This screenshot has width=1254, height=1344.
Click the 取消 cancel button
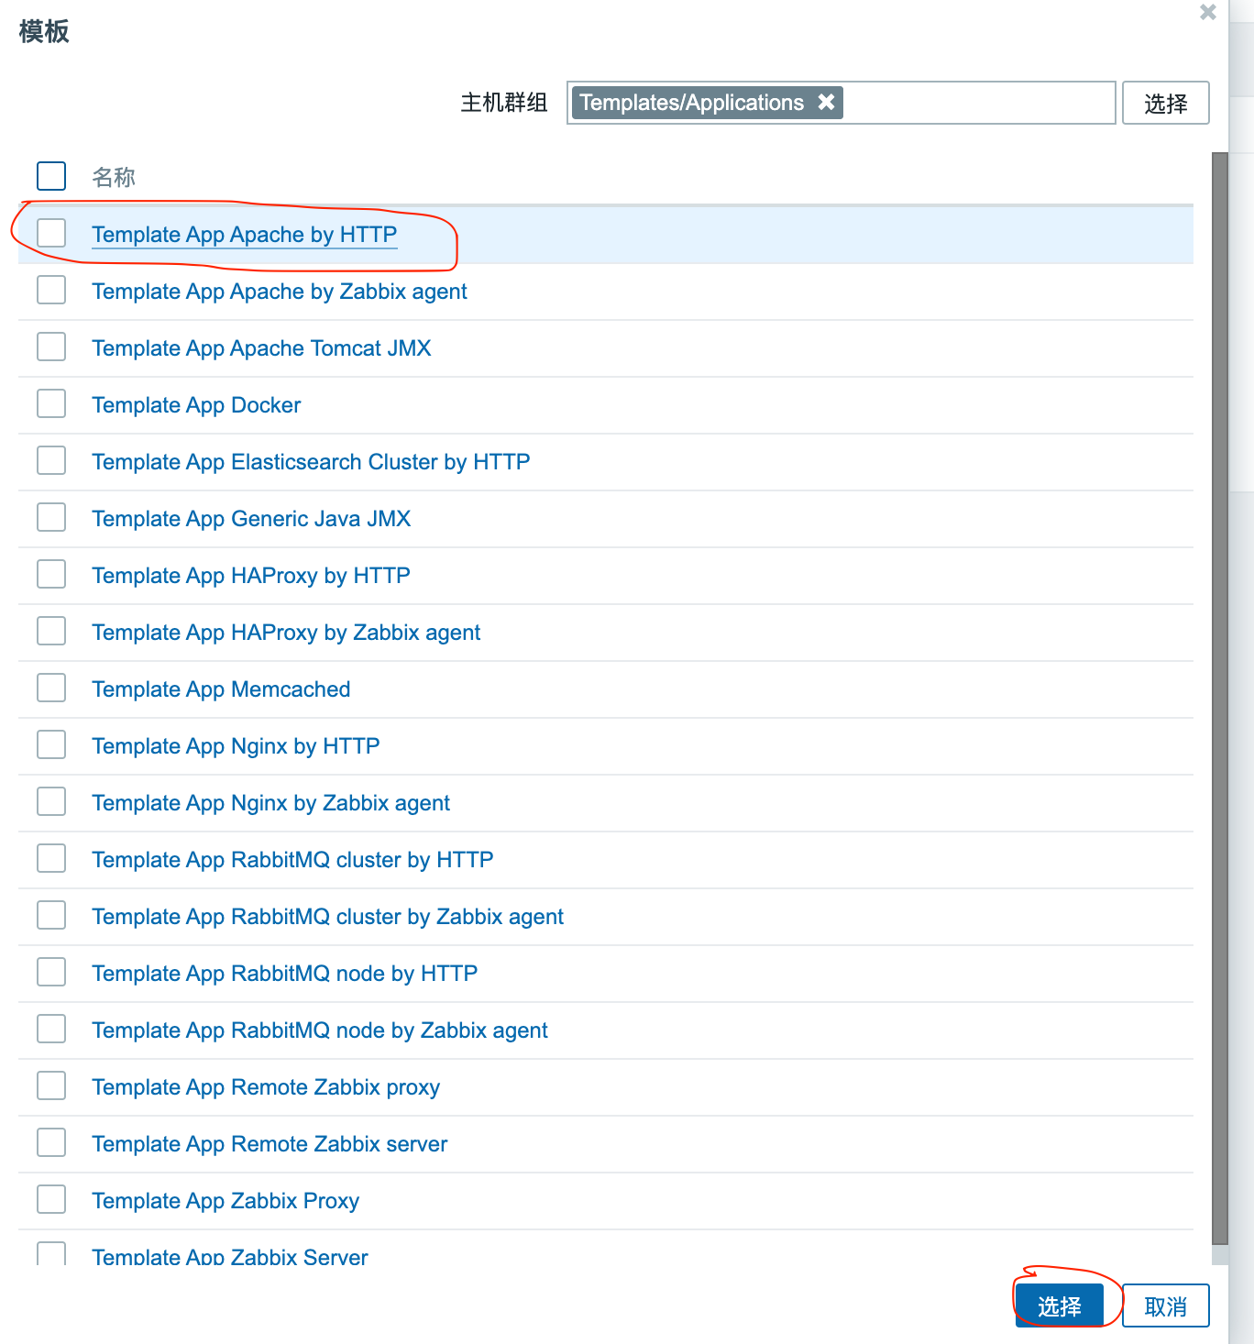[x=1166, y=1305]
